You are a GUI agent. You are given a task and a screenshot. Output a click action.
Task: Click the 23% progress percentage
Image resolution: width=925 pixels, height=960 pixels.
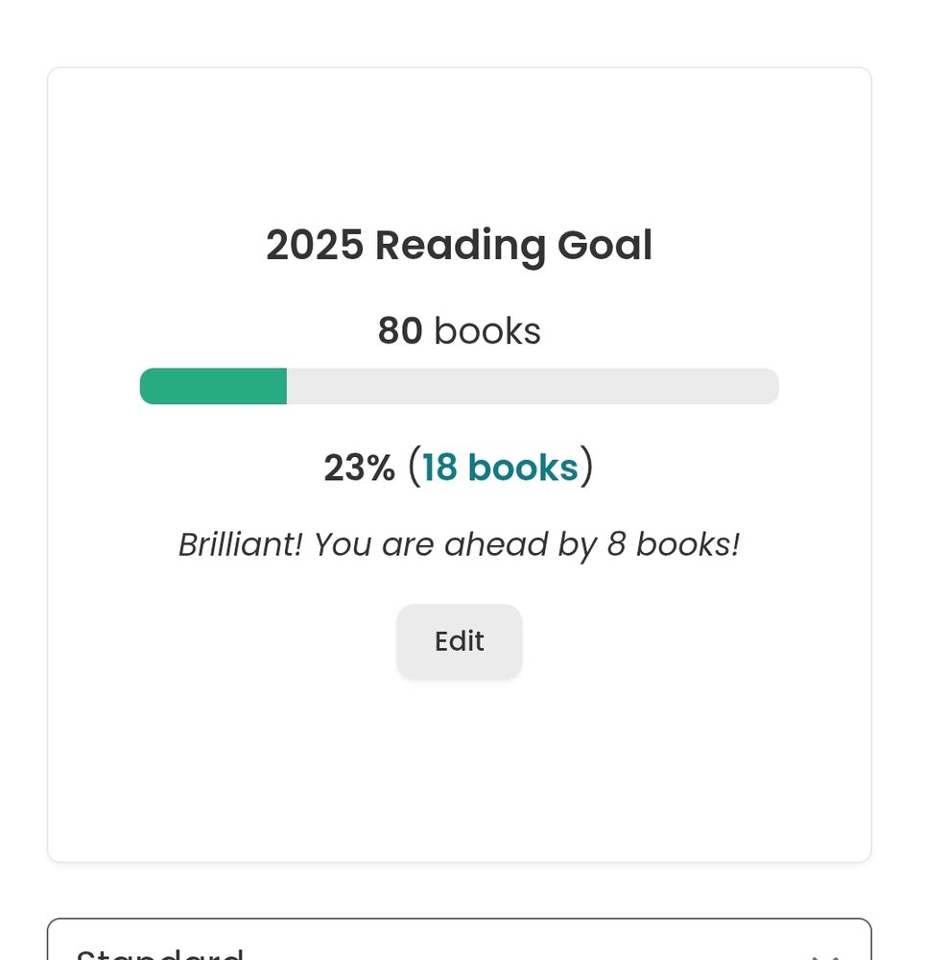click(359, 468)
